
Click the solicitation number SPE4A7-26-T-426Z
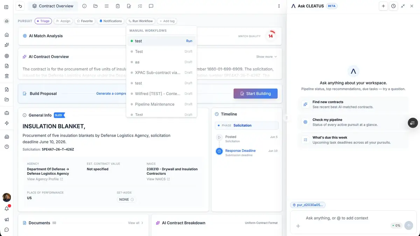point(58,149)
